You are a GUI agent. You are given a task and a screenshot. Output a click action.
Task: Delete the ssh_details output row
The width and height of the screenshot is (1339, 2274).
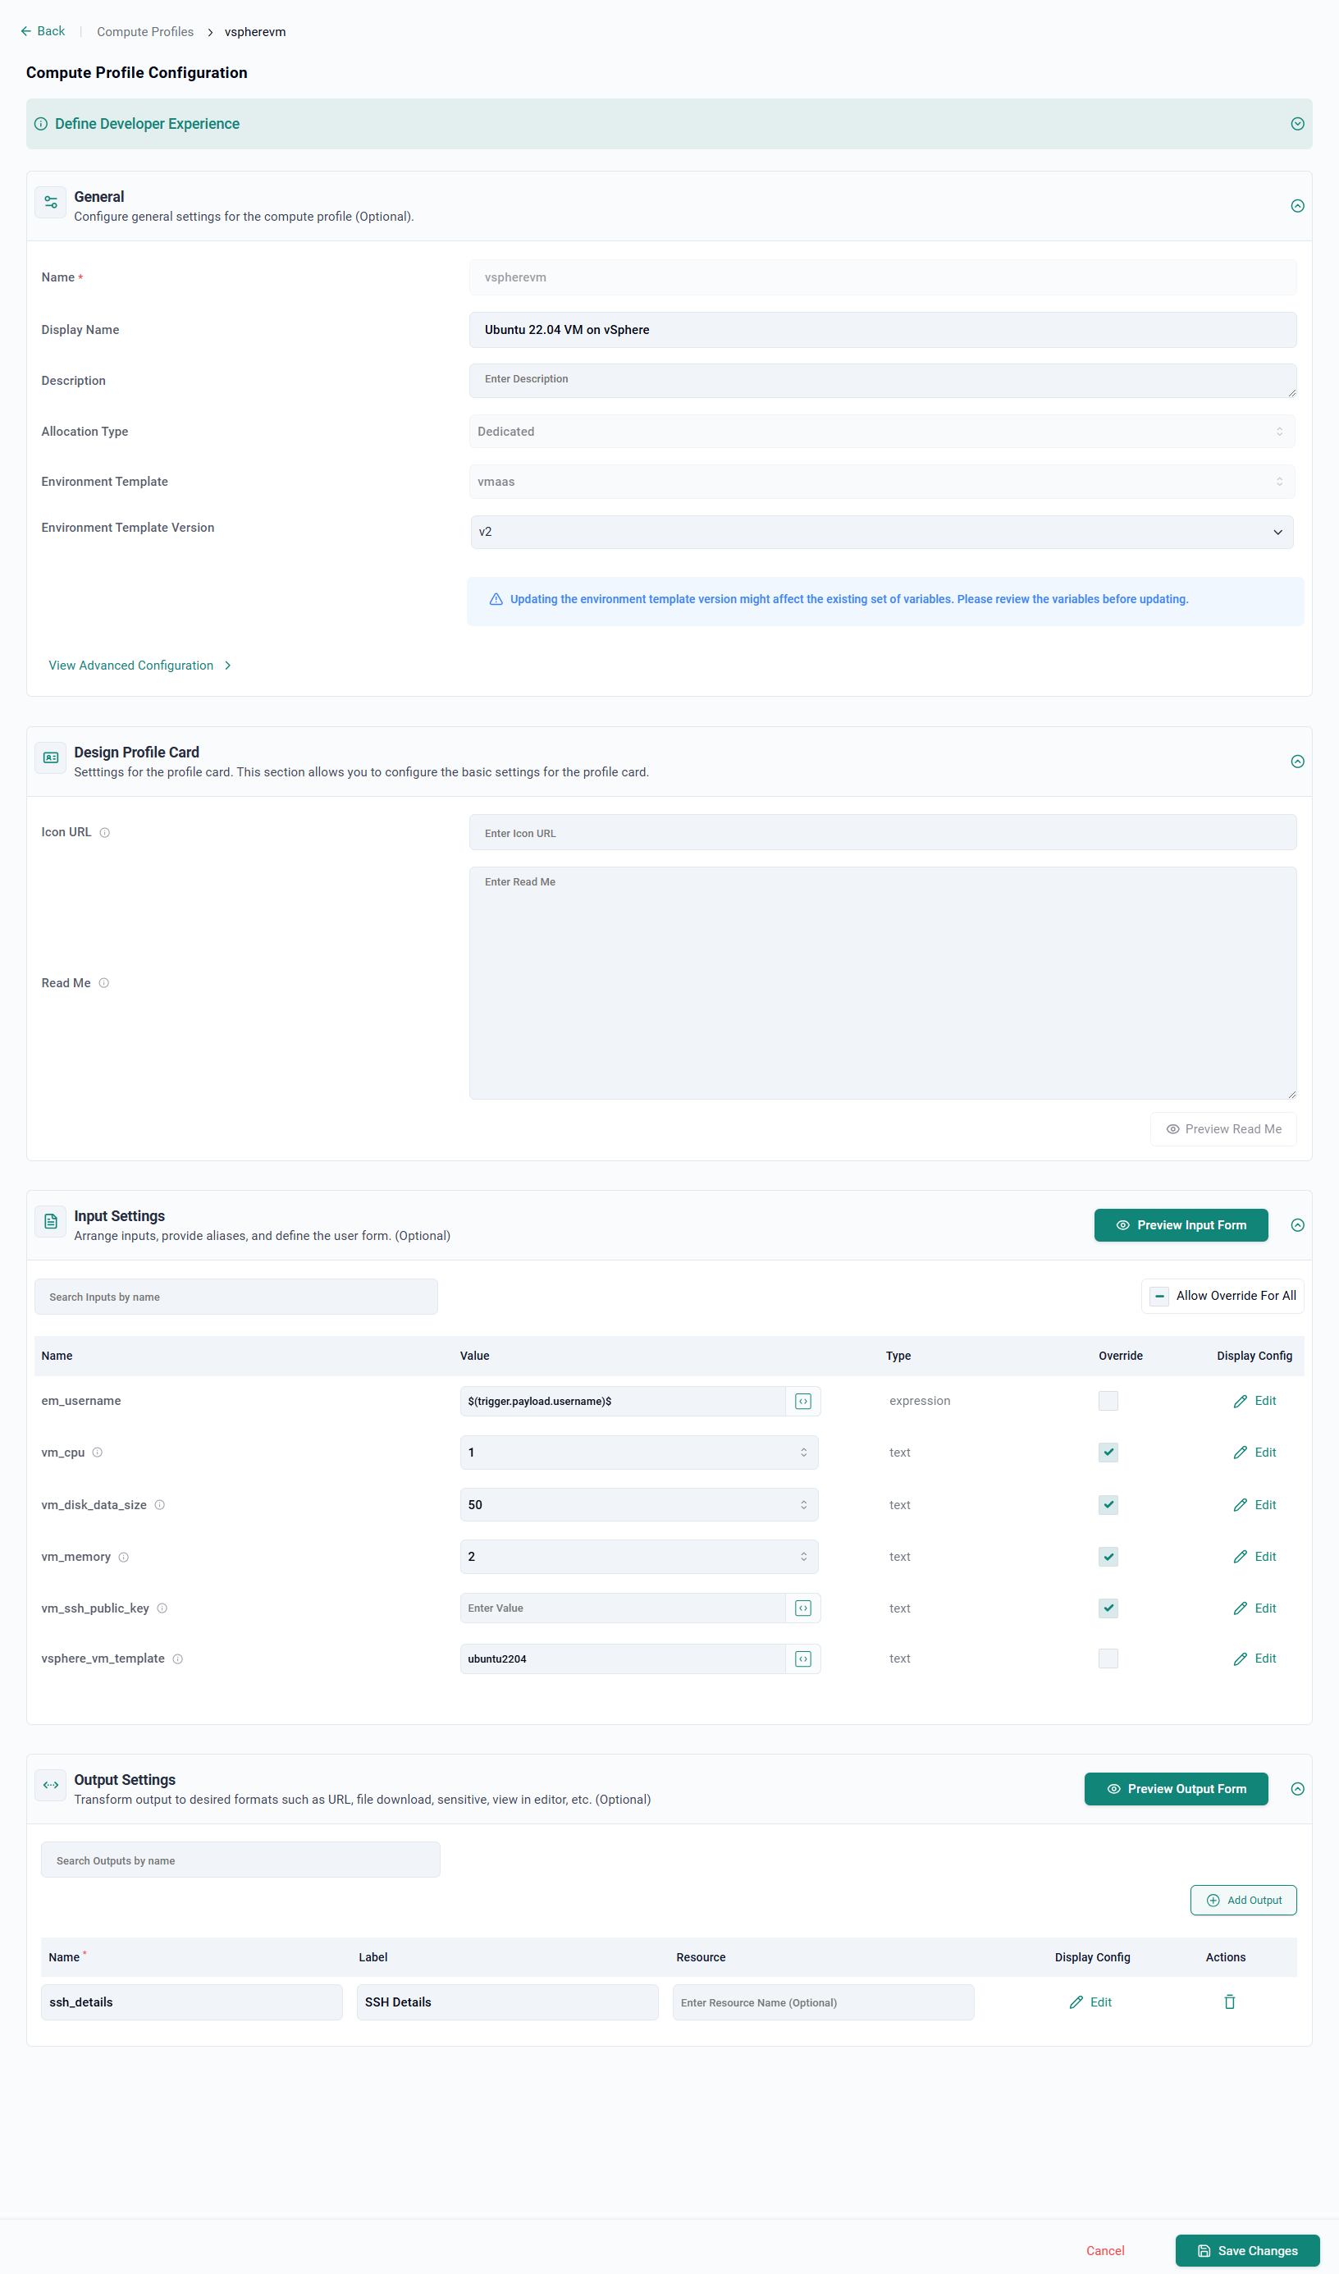pyautogui.click(x=1230, y=2002)
